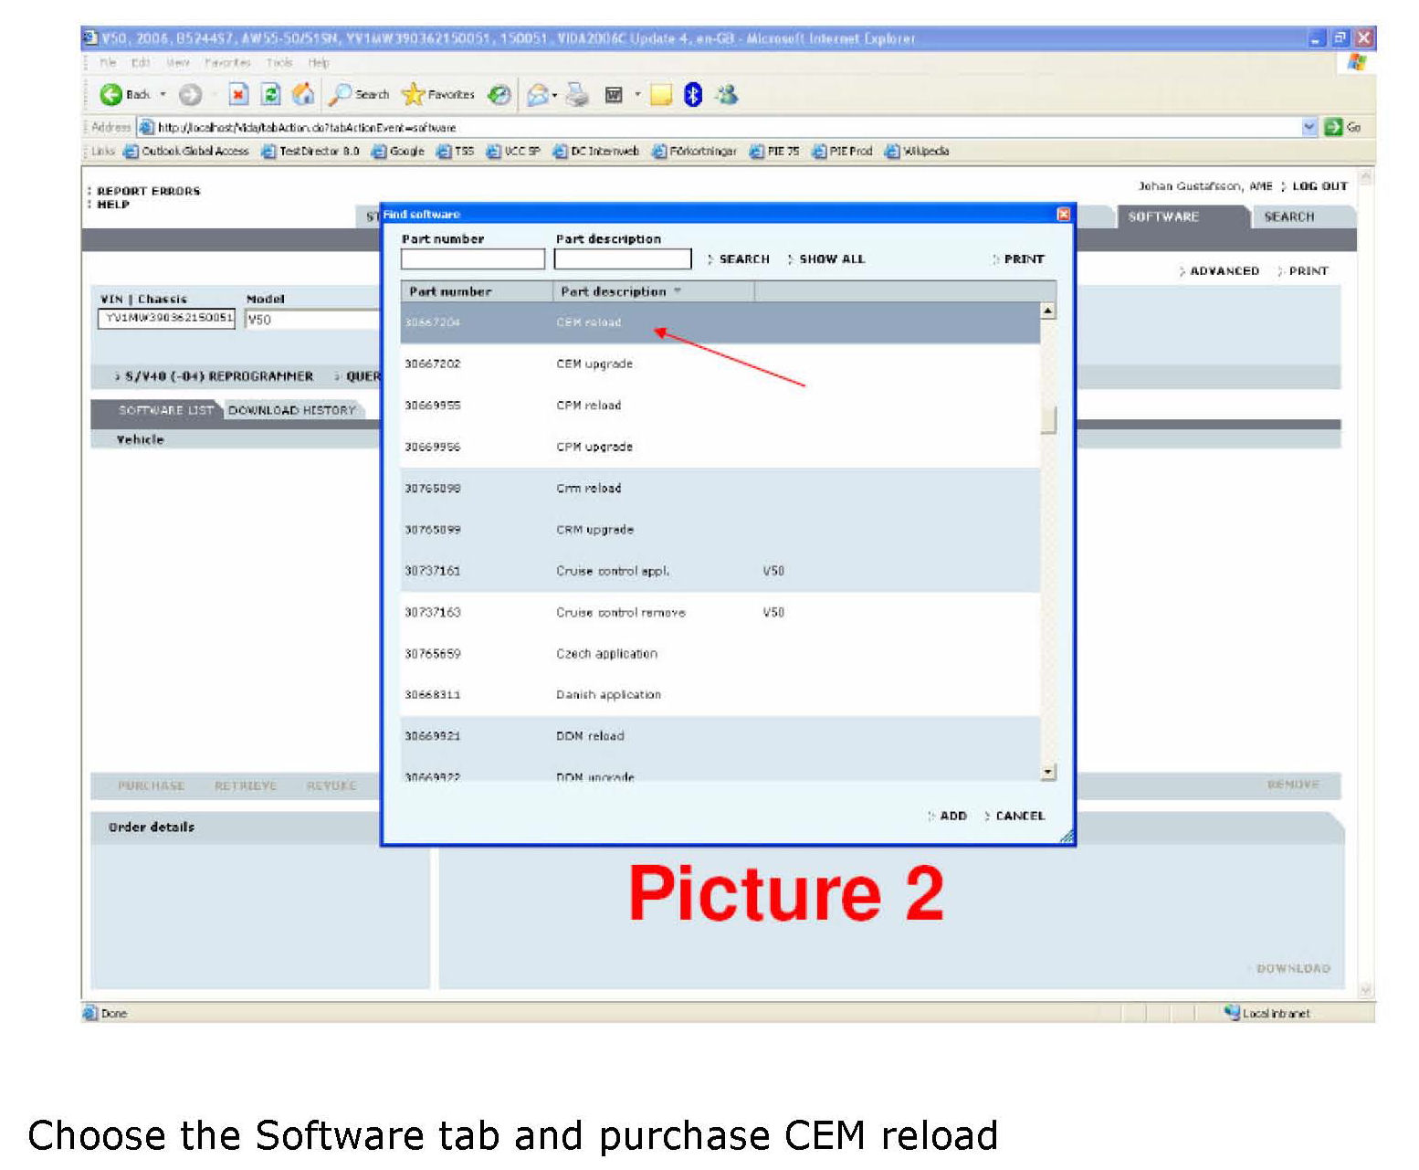Open the Mail envelope icon
The image size is (1419, 1170).
(539, 95)
